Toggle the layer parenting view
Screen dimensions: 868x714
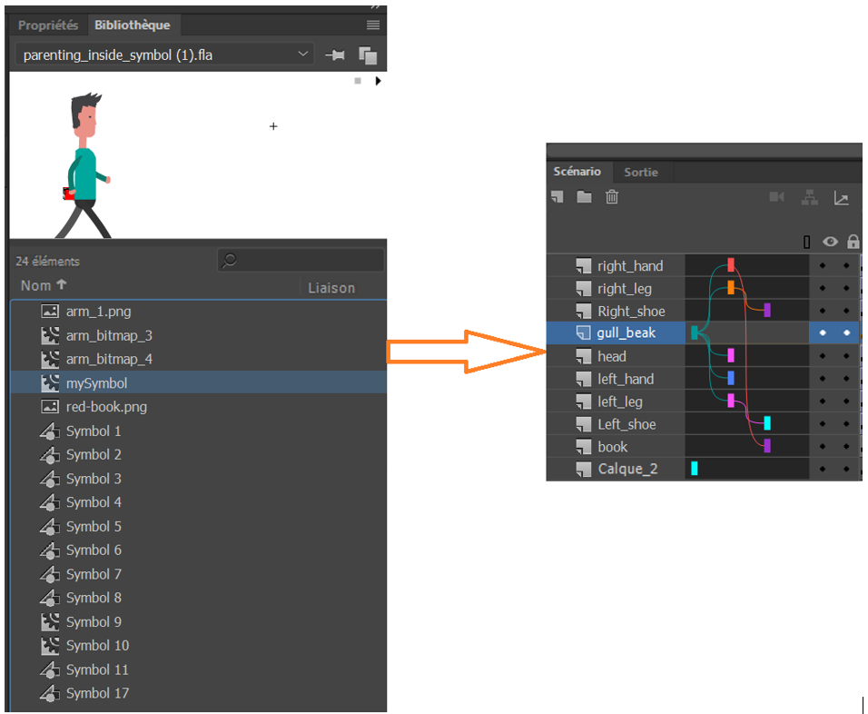tap(809, 196)
